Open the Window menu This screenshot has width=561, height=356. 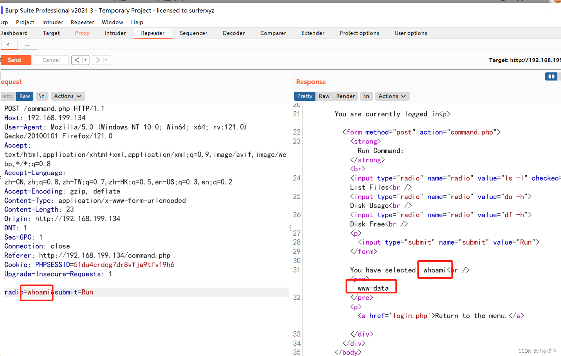pyautogui.click(x=112, y=22)
